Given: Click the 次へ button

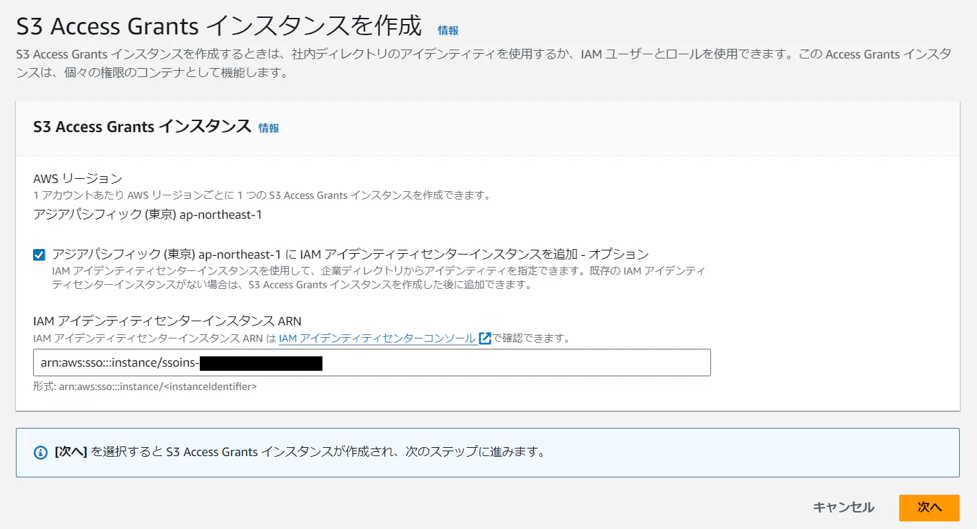Looking at the screenshot, I should click(929, 508).
